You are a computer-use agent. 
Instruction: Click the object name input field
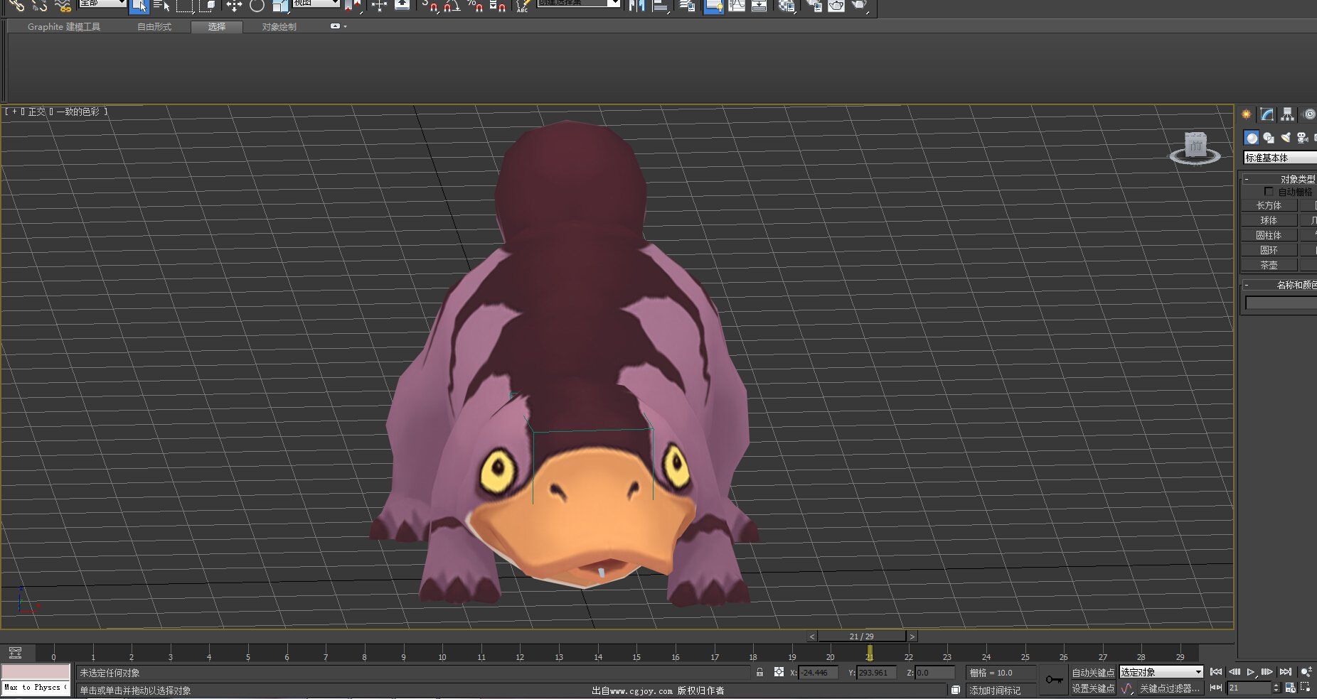tap(1281, 303)
